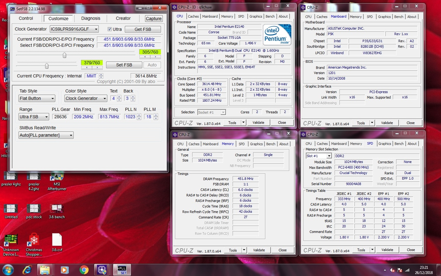Open the Range Ultra FSB dropdown

coord(34,117)
